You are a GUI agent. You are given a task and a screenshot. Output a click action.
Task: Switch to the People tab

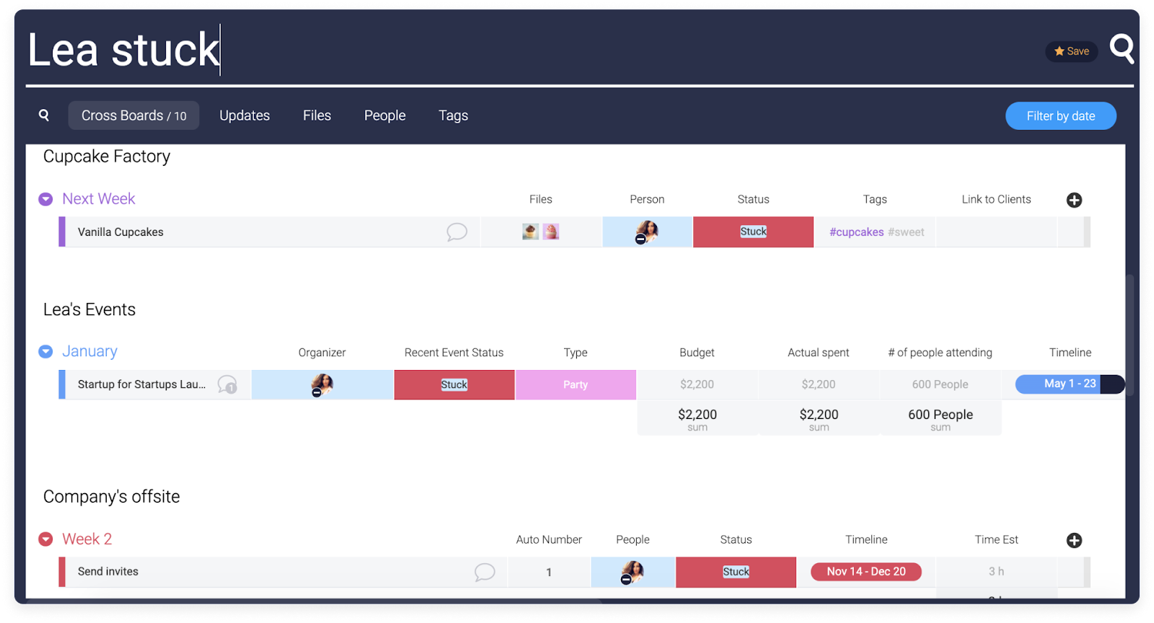[x=384, y=115]
